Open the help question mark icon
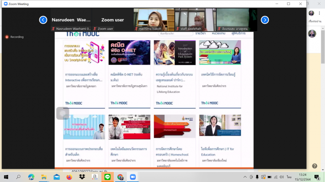Screen dimensions: 325x182 pyautogui.click(x=315, y=166)
